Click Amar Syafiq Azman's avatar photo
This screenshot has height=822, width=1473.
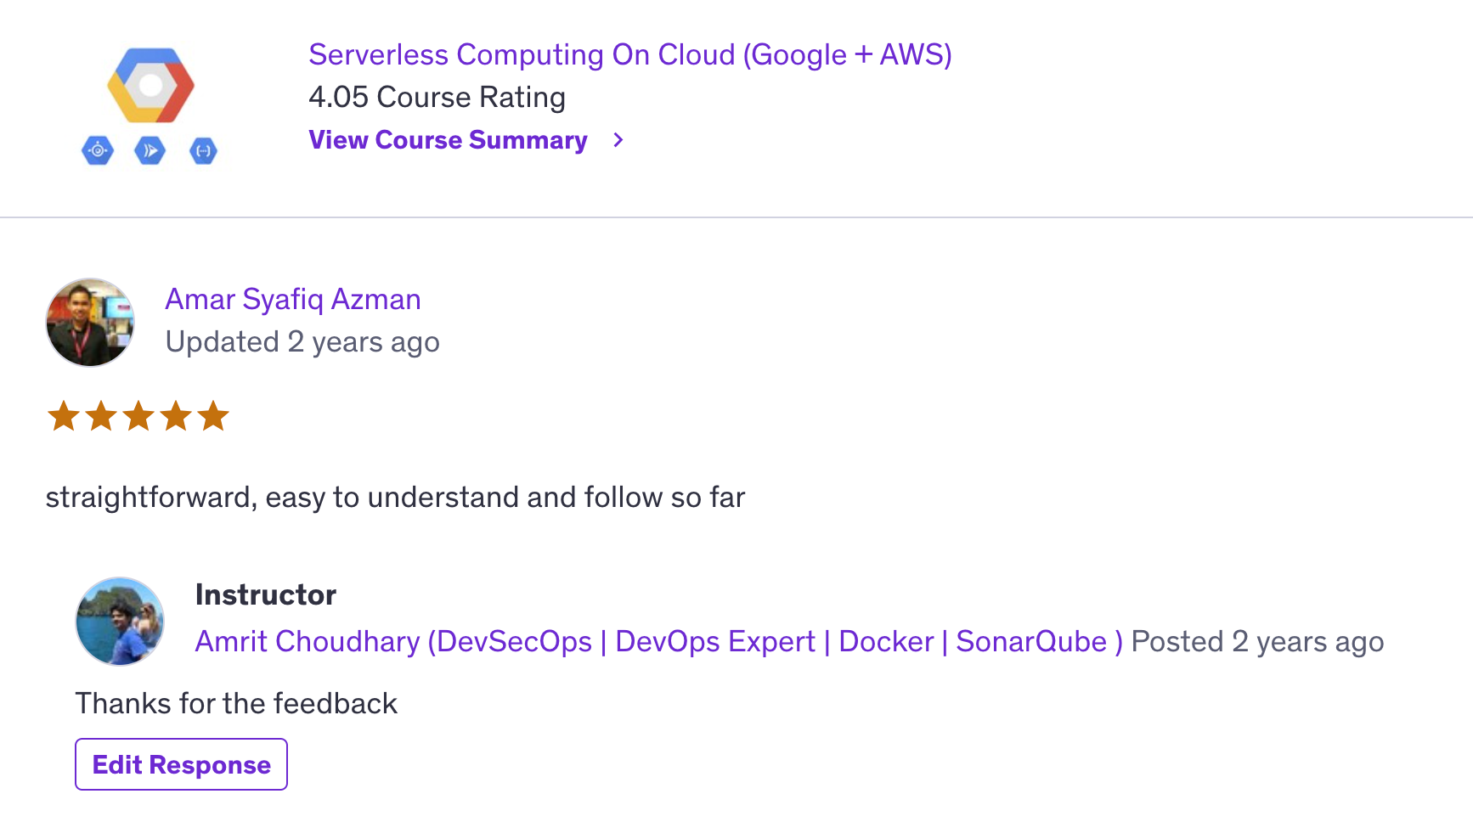(90, 323)
